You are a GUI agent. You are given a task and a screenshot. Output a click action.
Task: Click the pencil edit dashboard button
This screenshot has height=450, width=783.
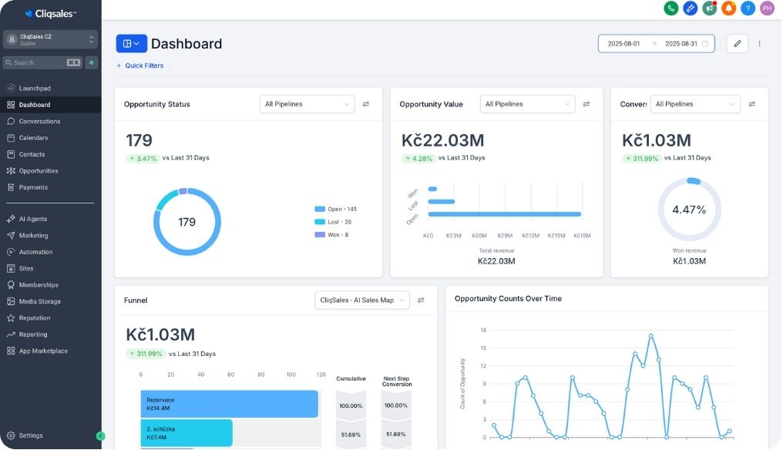coord(737,43)
